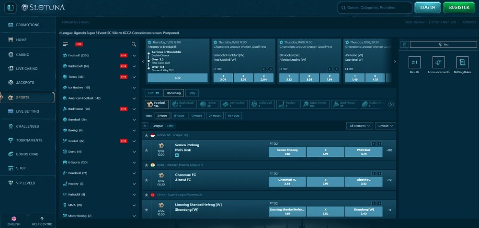Click the Register button

(x=459, y=7)
